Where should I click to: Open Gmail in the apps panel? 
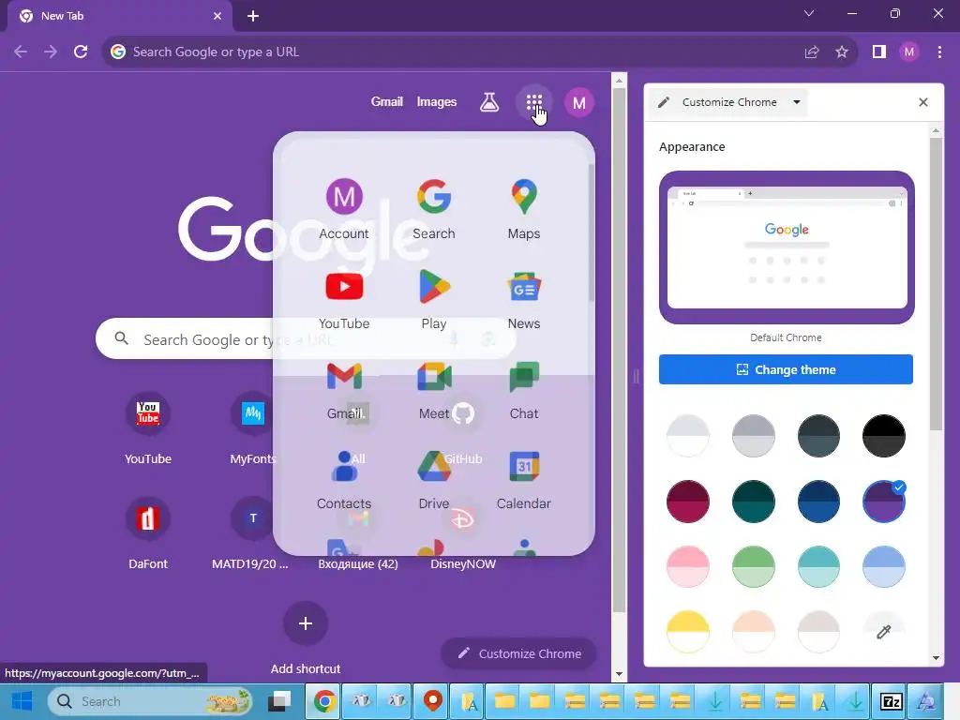pos(344,389)
